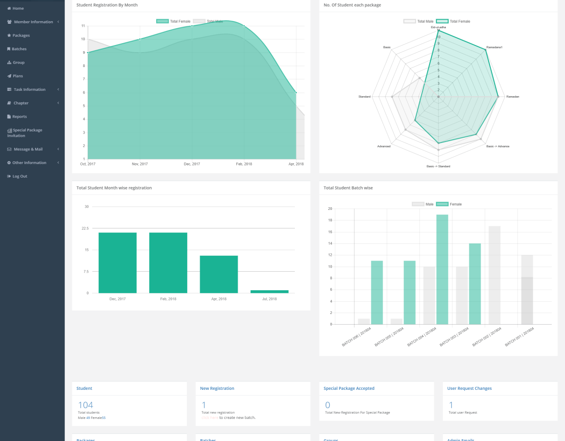Click the Batches bookmark icon
This screenshot has width=565, height=441.
9,49
